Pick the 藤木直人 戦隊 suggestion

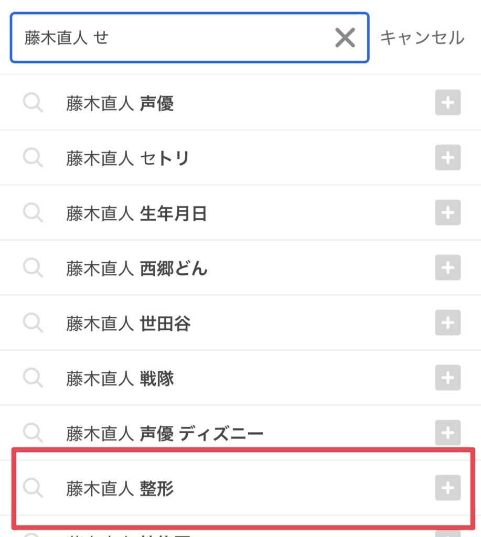(240, 378)
